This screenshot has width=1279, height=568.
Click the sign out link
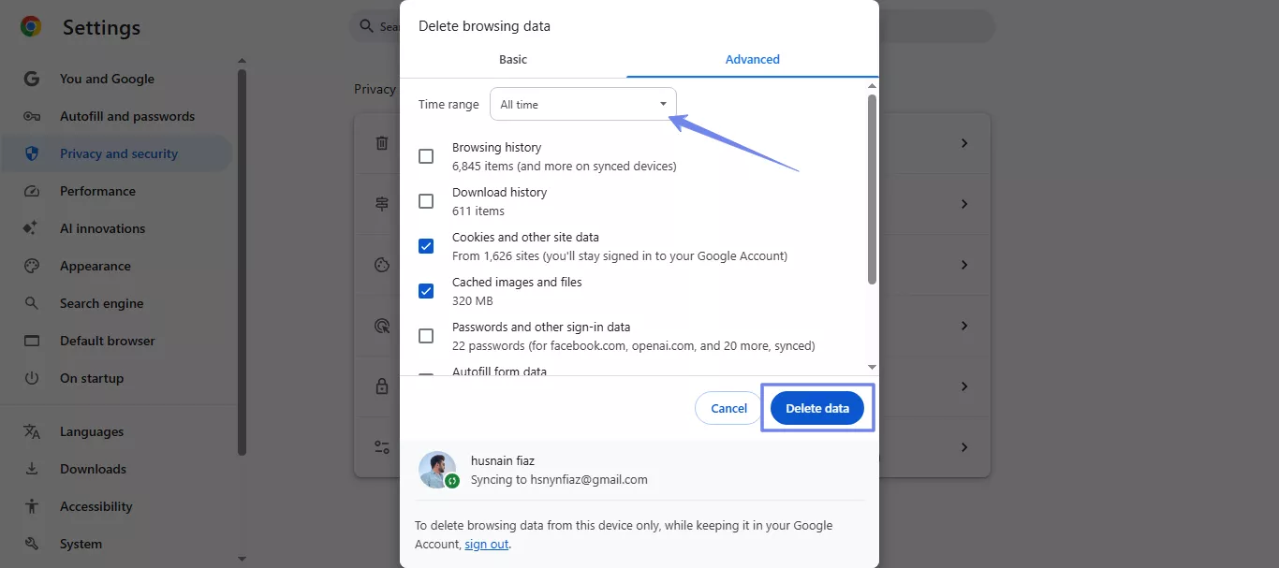[486, 544]
